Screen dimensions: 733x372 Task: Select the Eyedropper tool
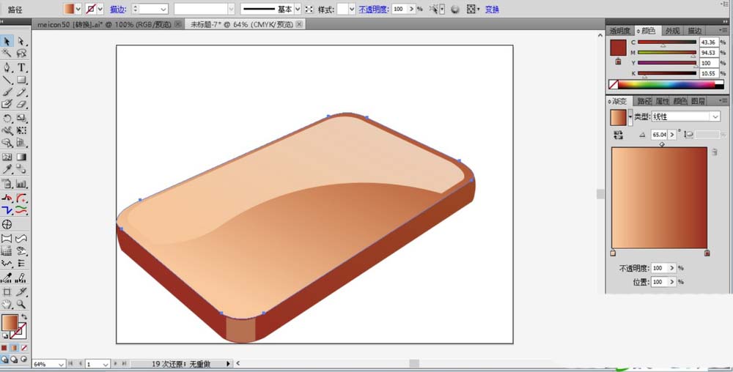click(x=7, y=169)
